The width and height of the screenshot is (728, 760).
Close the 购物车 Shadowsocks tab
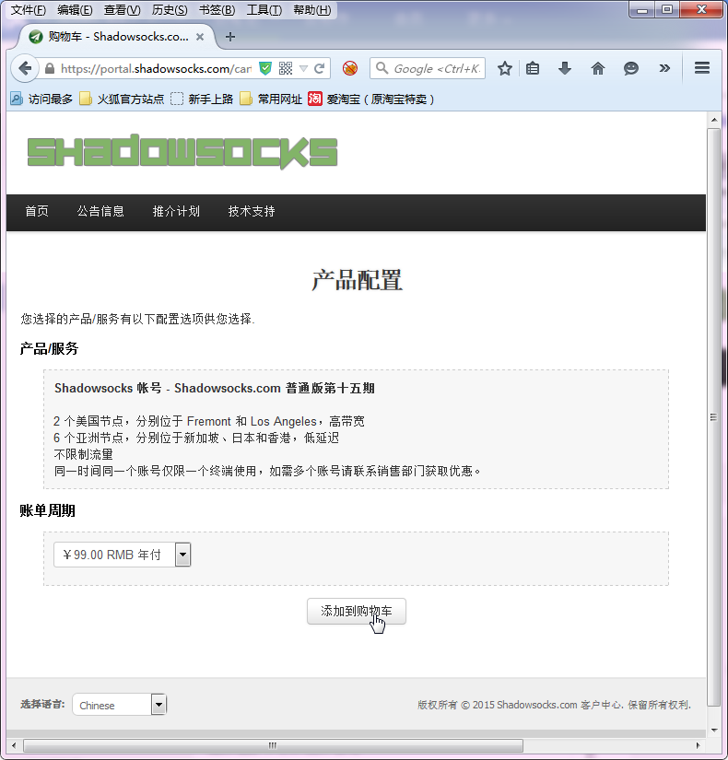[200, 37]
